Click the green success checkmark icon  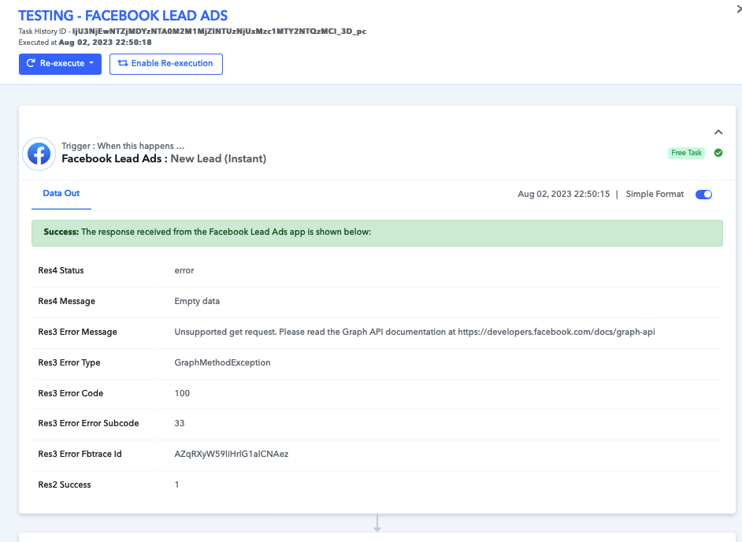coord(718,153)
